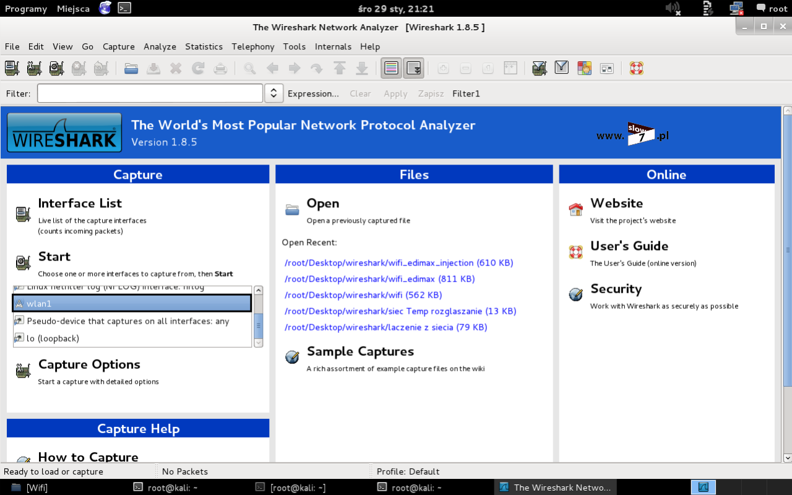
Task: Click into the Filter input field
Action: coord(150,93)
